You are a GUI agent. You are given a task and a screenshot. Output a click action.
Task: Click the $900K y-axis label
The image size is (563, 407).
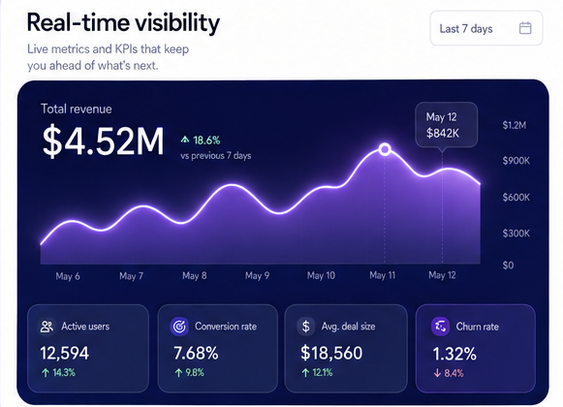[516, 160]
